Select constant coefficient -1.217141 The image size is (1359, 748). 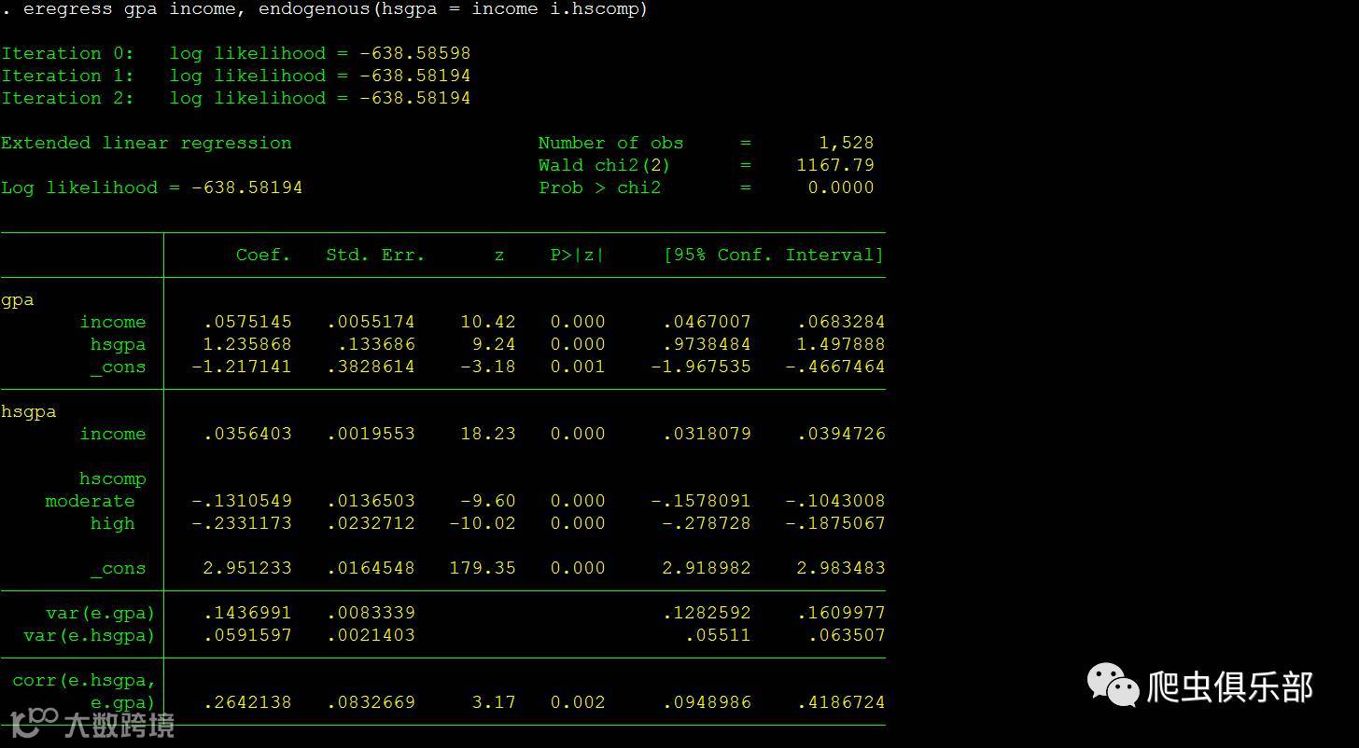click(242, 367)
